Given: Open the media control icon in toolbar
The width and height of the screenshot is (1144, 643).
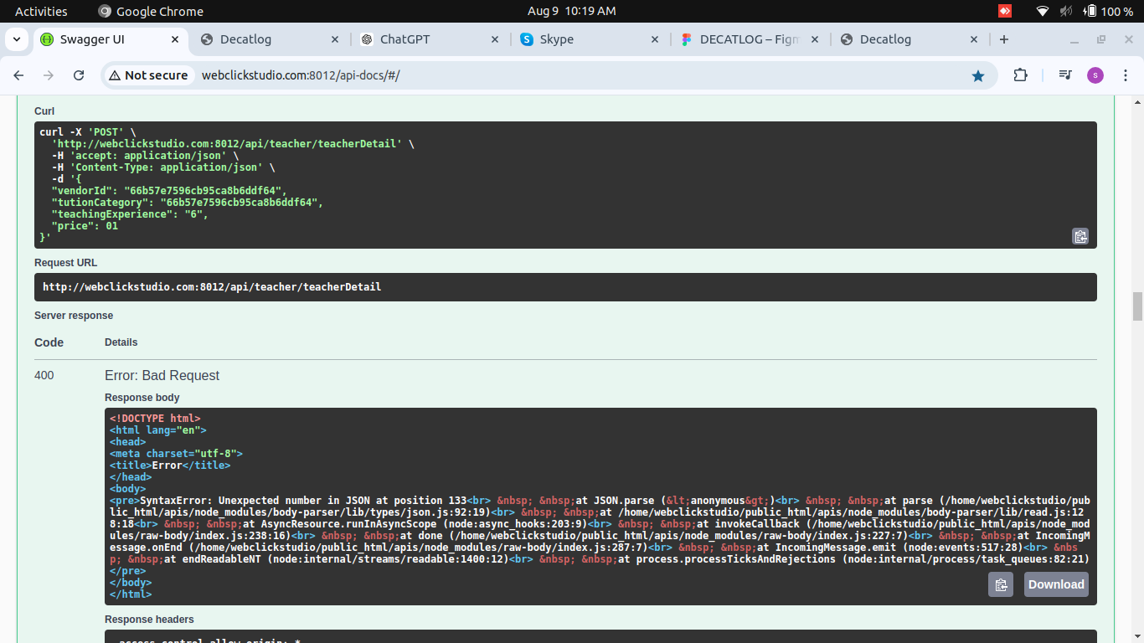Looking at the screenshot, I should pyautogui.click(x=1064, y=75).
